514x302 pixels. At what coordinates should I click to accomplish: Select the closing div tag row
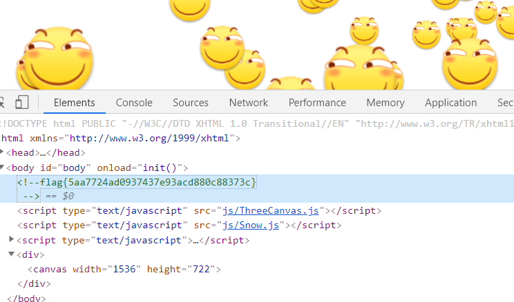pyautogui.click(x=34, y=283)
